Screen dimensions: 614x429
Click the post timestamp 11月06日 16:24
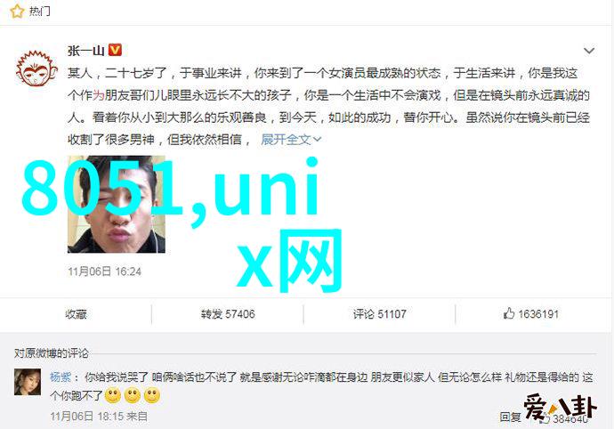pyautogui.click(x=104, y=271)
